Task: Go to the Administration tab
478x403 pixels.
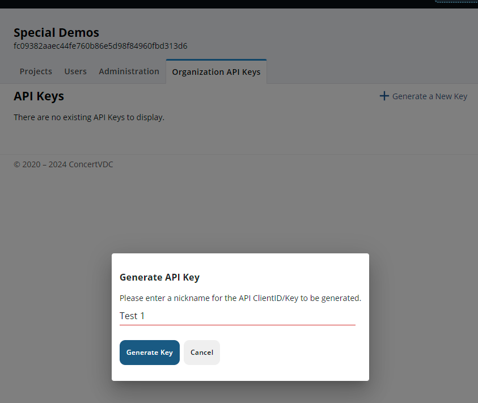Action: point(129,71)
